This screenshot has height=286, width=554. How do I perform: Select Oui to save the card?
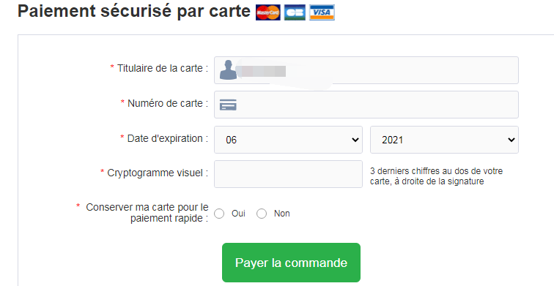tap(219, 214)
